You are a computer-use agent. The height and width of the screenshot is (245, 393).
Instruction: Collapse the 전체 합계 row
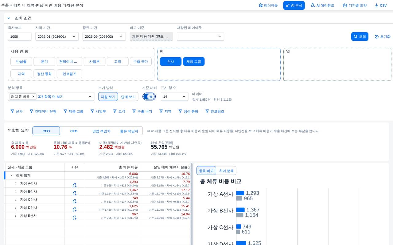12,175
